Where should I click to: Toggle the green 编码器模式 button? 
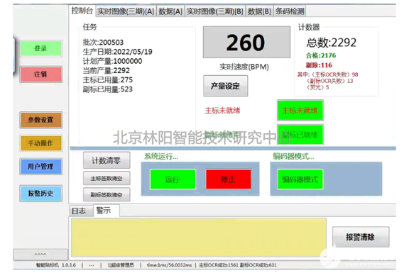click(x=300, y=179)
